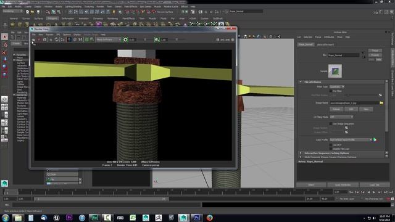The height and width of the screenshot is (222, 395).
Task: Open the Filter Type dropdown
Action: (337, 86)
